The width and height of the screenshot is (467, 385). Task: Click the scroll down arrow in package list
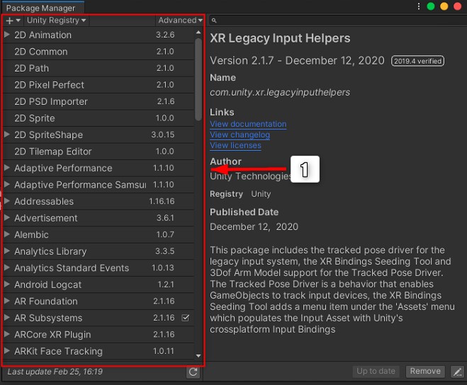[x=198, y=356]
